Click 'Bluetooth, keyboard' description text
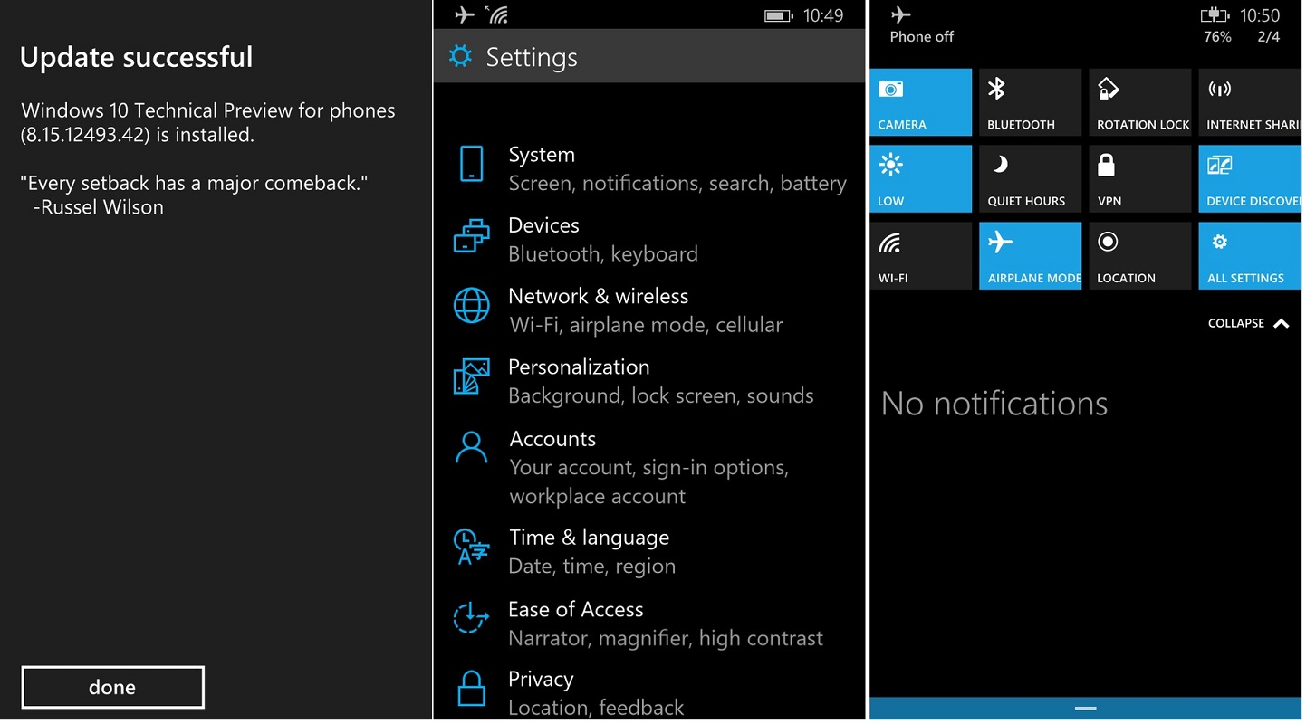The width and height of the screenshot is (1306, 724). pos(603,254)
